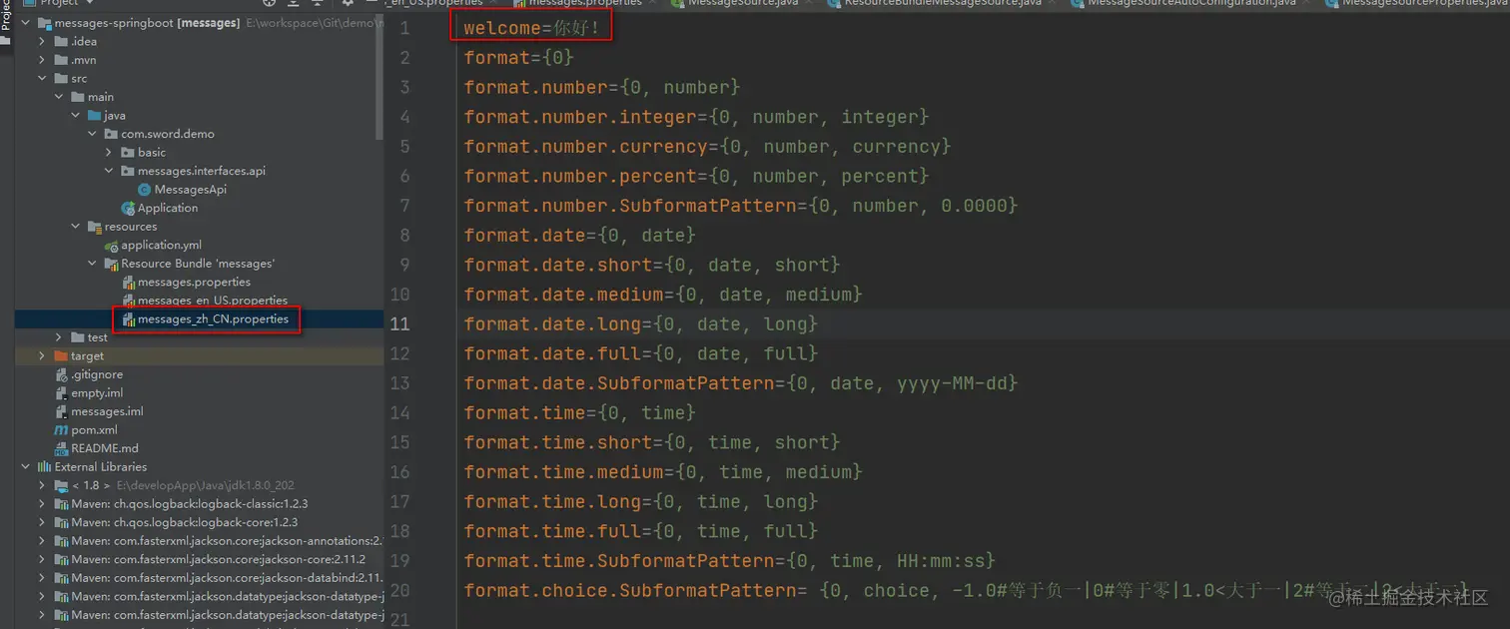Switch to MessageSourceProperties.java tab
The width and height of the screenshot is (1510, 629).
1416,3
